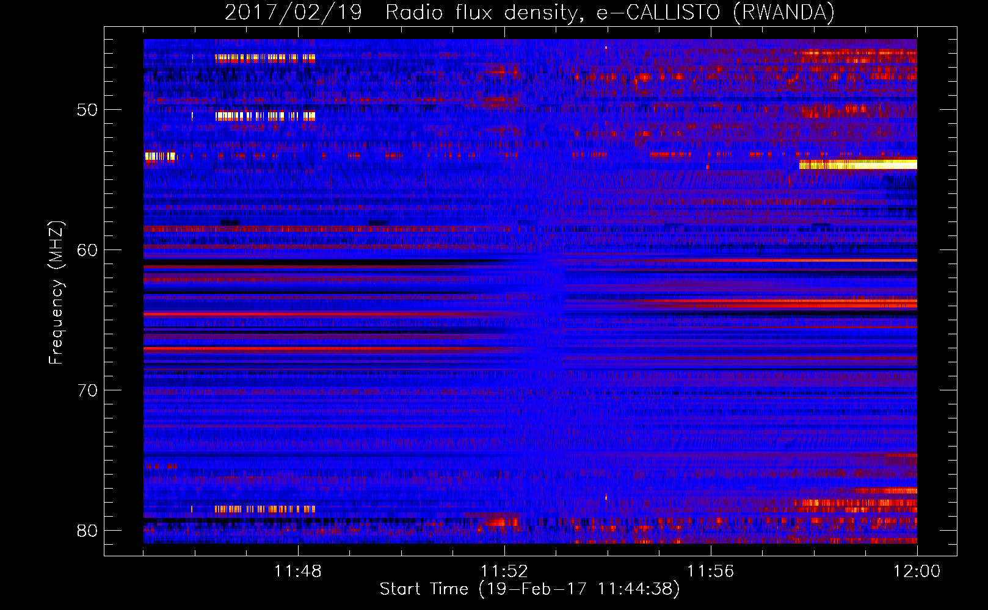
Task: Click the plot title "2017/02/19 Radio flux density, e-CALLISTO (RWANDA)"
Action: click(529, 12)
